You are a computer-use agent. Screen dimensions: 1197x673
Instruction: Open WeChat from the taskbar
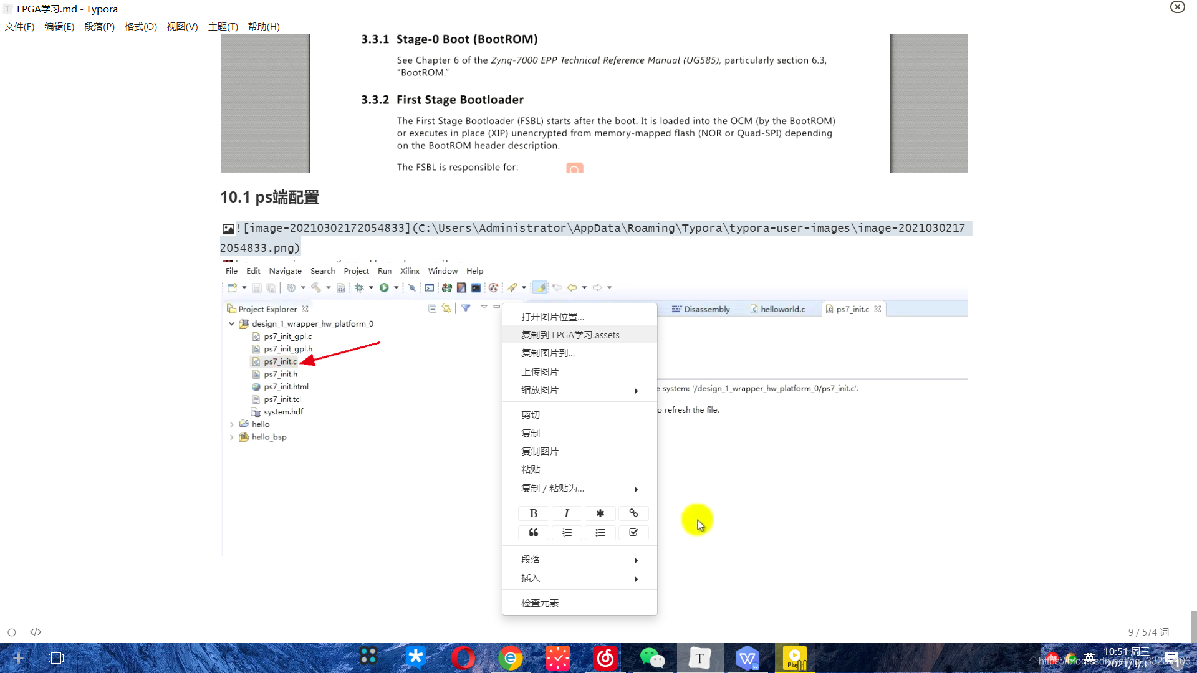(x=653, y=658)
